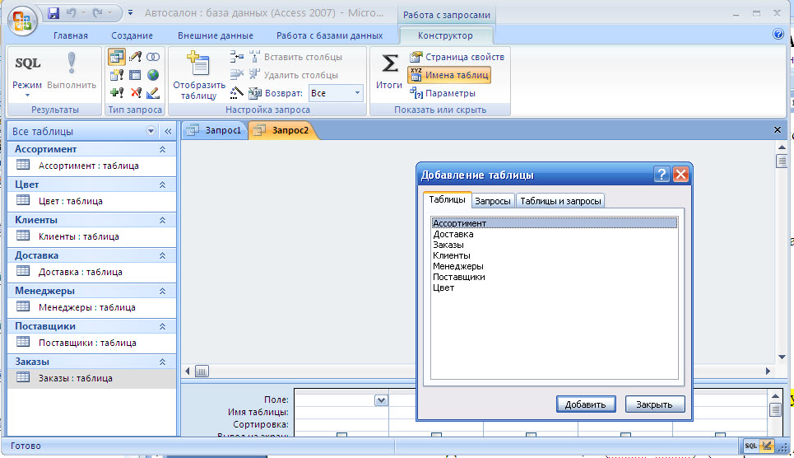Open the Главная ribbon tab
794x458 pixels.
click(71, 35)
